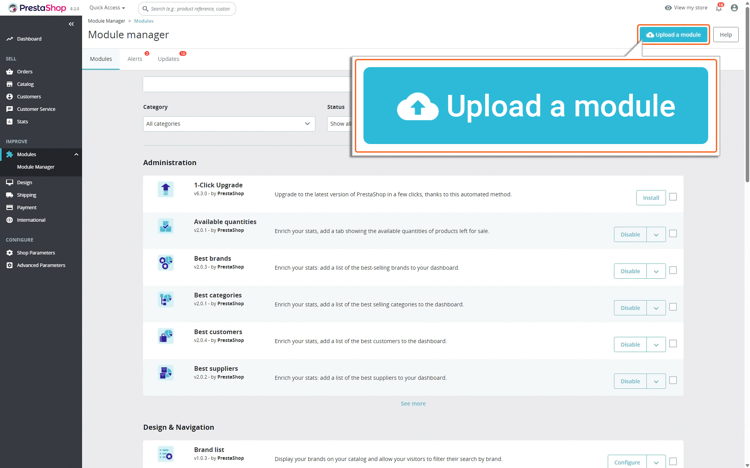Click the Modules breadcrumb link

[143, 21]
